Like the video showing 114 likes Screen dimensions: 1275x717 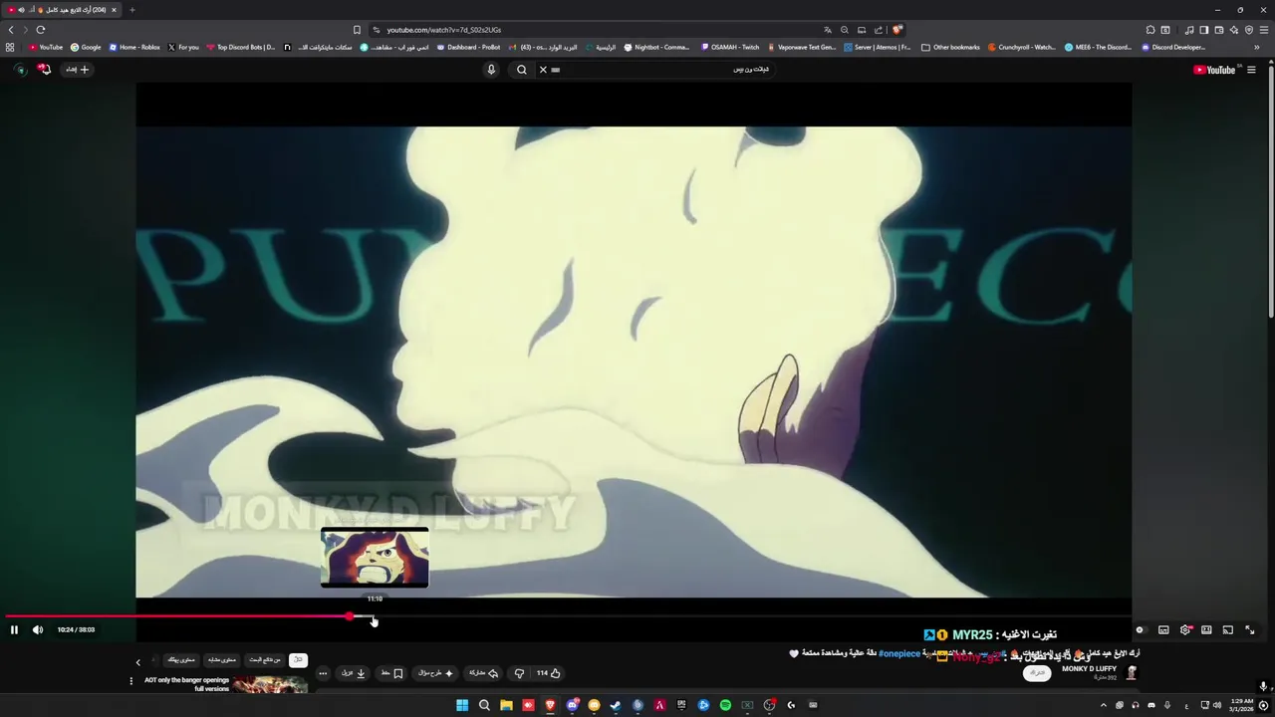pos(549,673)
